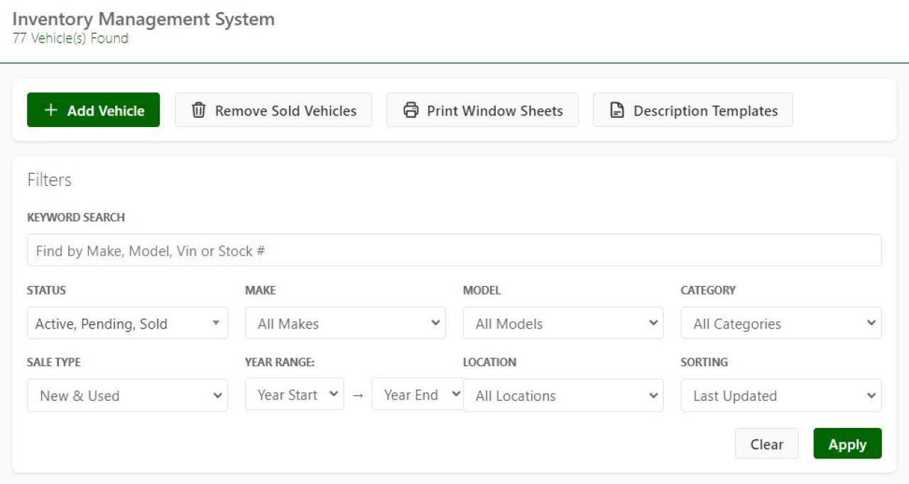The width and height of the screenshot is (909, 484).
Task: Open the New & Used sale type dropdown
Action: 128,395
